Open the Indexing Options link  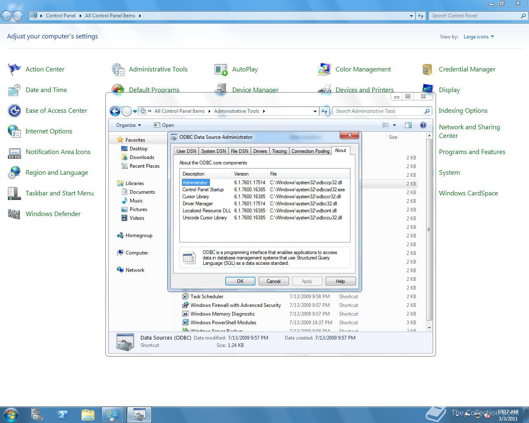pyautogui.click(x=463, y=111)
